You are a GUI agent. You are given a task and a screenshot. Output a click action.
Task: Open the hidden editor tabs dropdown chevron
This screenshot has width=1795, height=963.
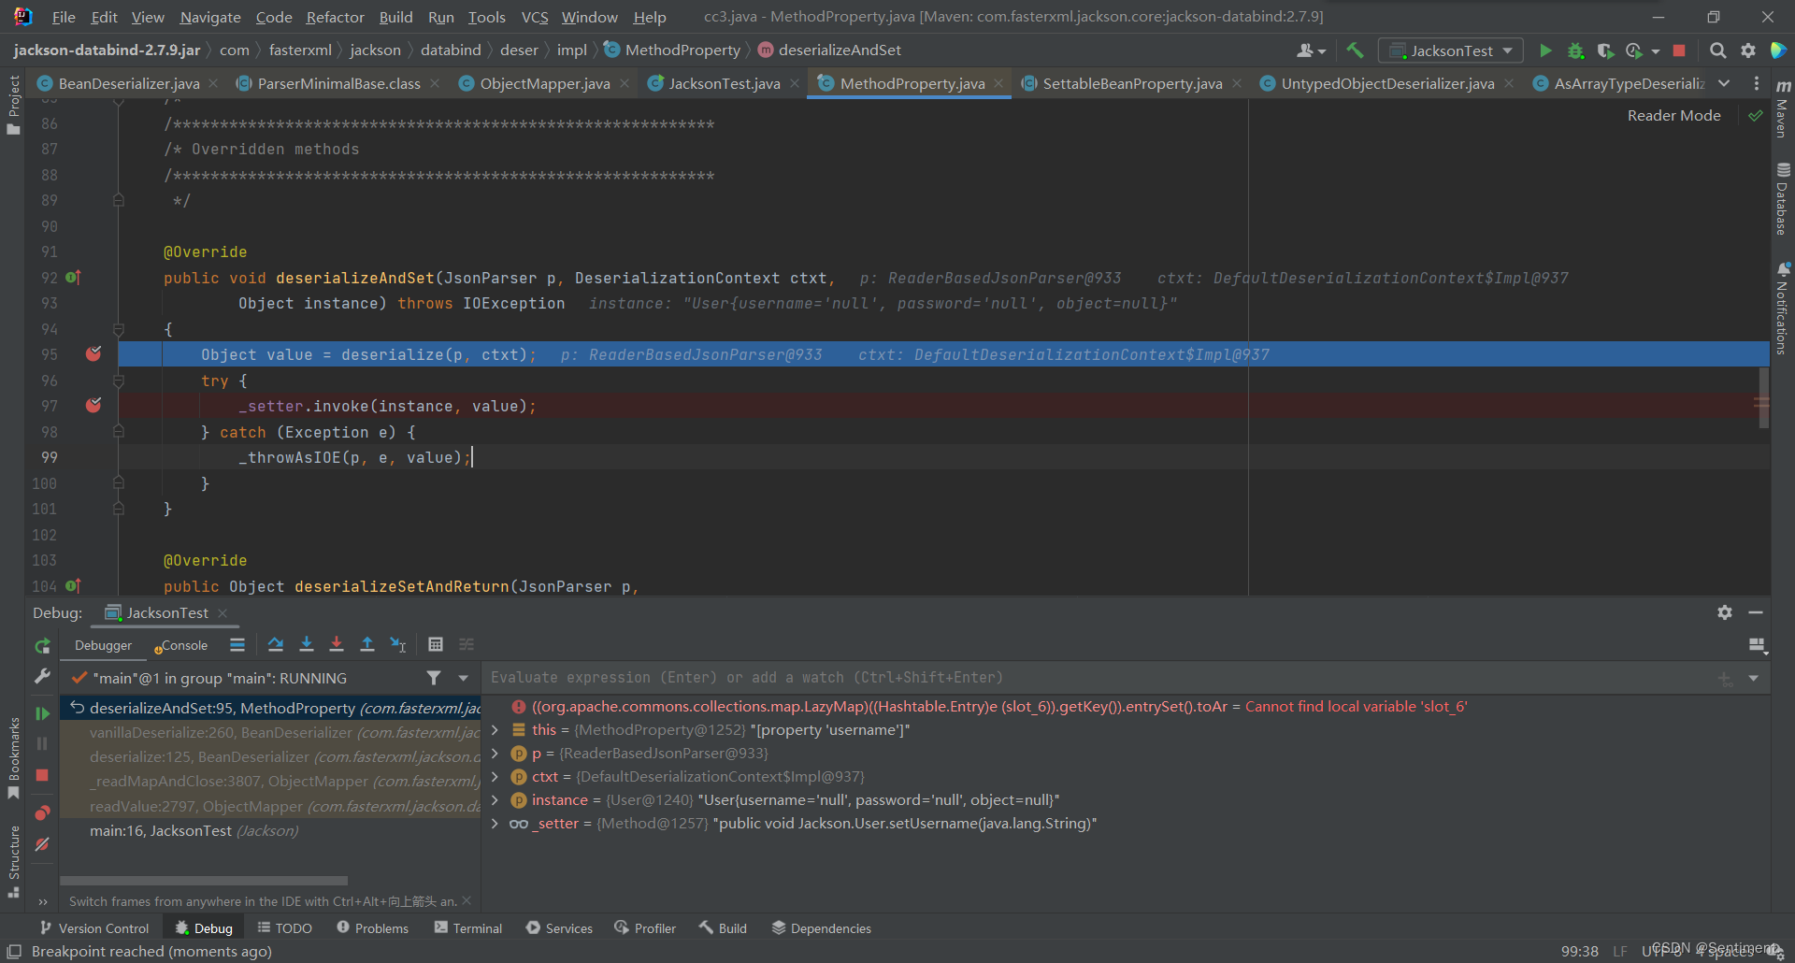click(x=1724, y=83)
